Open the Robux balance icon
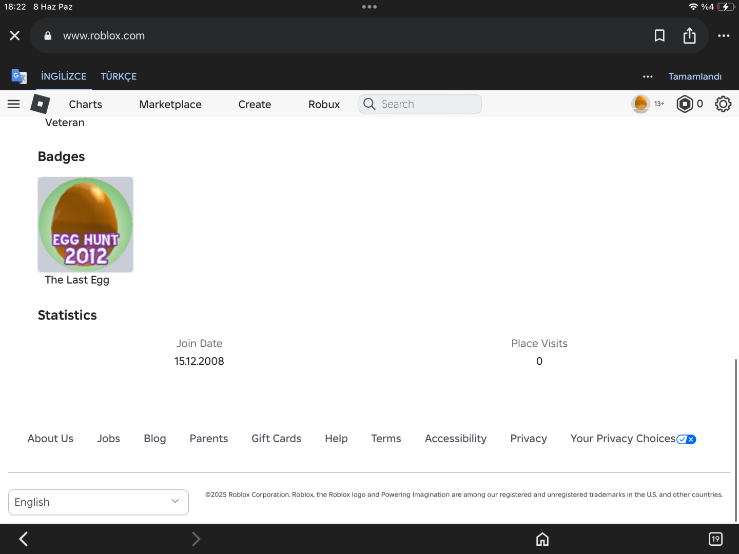739x554 pixels. (685, 104)
